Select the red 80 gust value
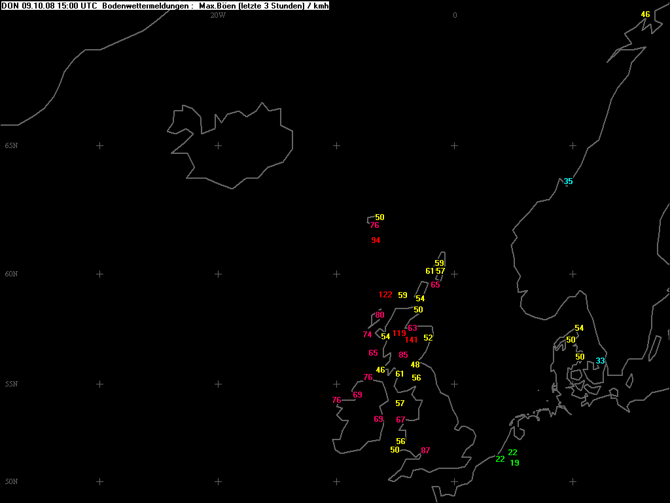Viewport: 670px width, 503px height. [x=379, y=315]
